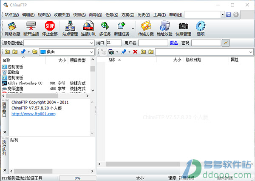
Task: Click remote pane snapshot camera icon
Action: (x=111, y=52)
